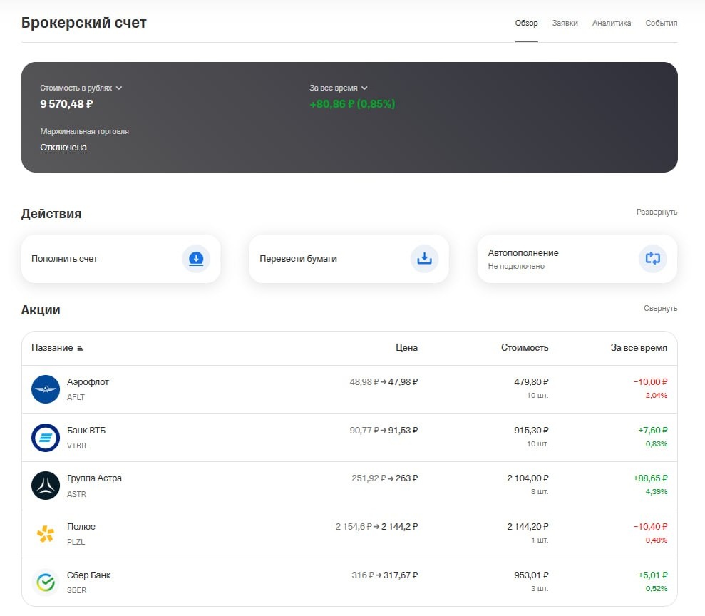
Task: Click the Сбер gain +5,01 ₽
Action: 653,575
